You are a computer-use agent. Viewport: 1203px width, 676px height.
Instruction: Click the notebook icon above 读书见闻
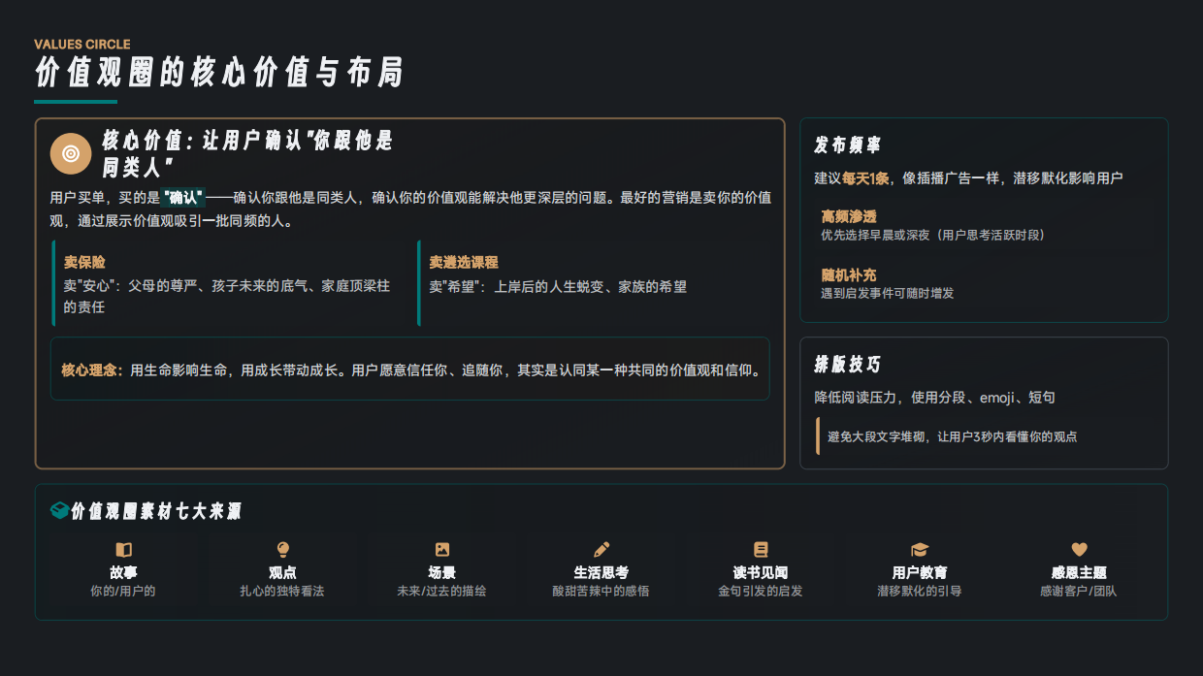(761, 550)
